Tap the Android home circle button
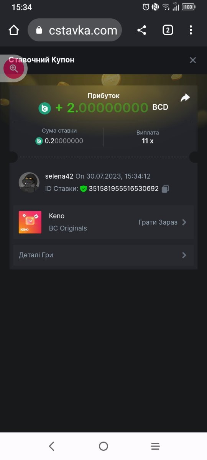Image resolution: width=207 pixels, height=460 pixels. [x=103, y=446]
